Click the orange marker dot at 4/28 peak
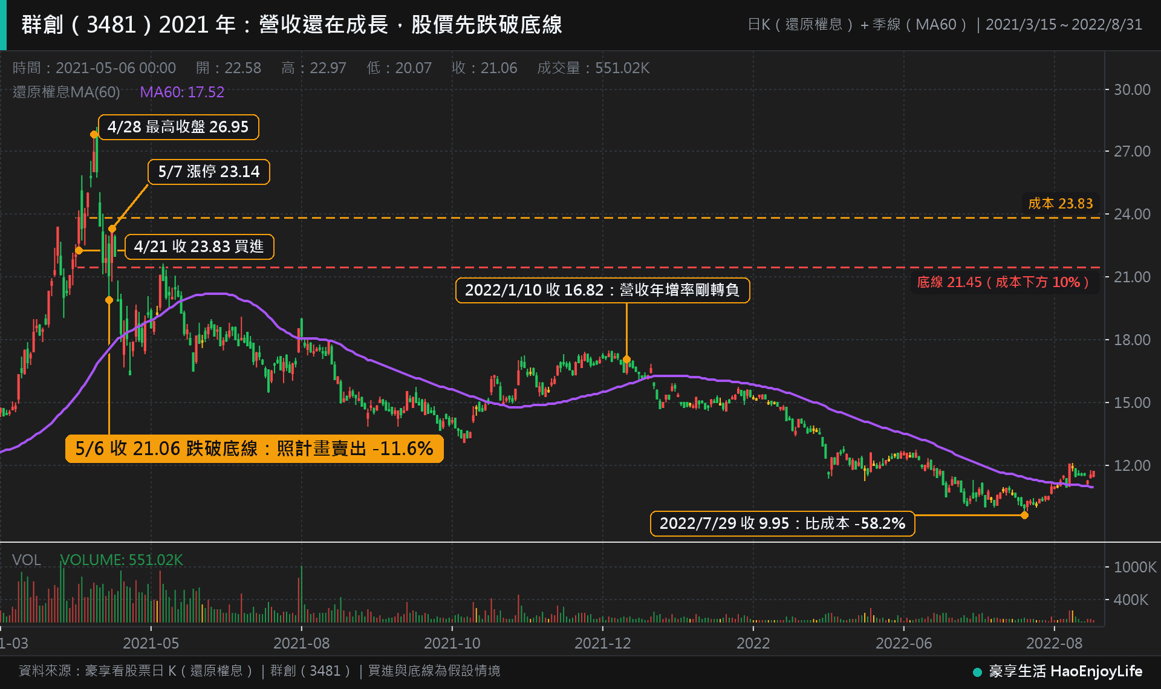 [x=94, y=134]
